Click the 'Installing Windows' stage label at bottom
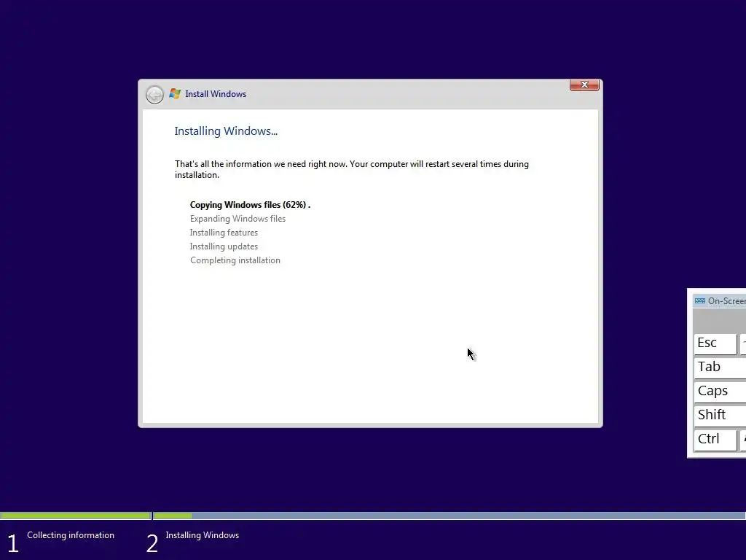 tap(203, 535)
